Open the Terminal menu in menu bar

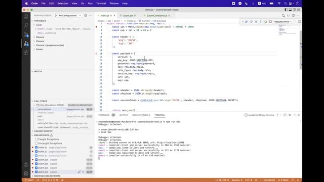pyautogui.click(x=101, y=4)
